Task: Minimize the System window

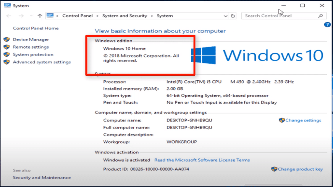Action: coord(283,5)
